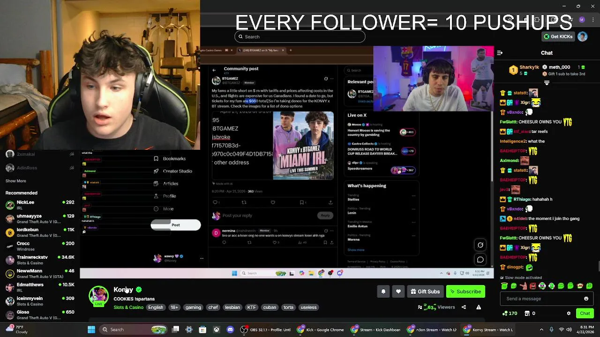
Task: Click the Gift Subs button
Action: [425, 292]
